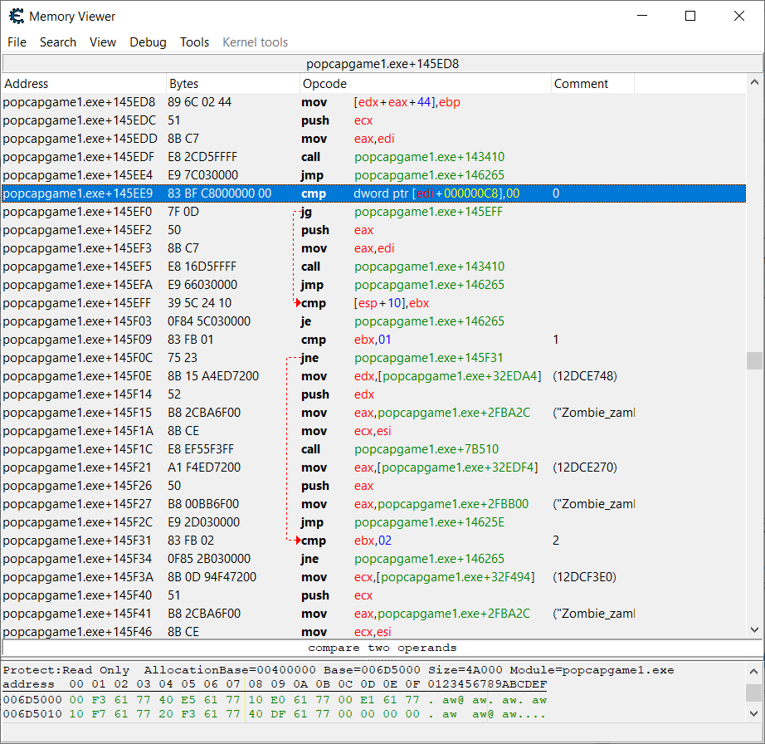This screenshot has width=765, height=744.
Task: Click the 'compare two operands' description bar
Action: [382, 648]
